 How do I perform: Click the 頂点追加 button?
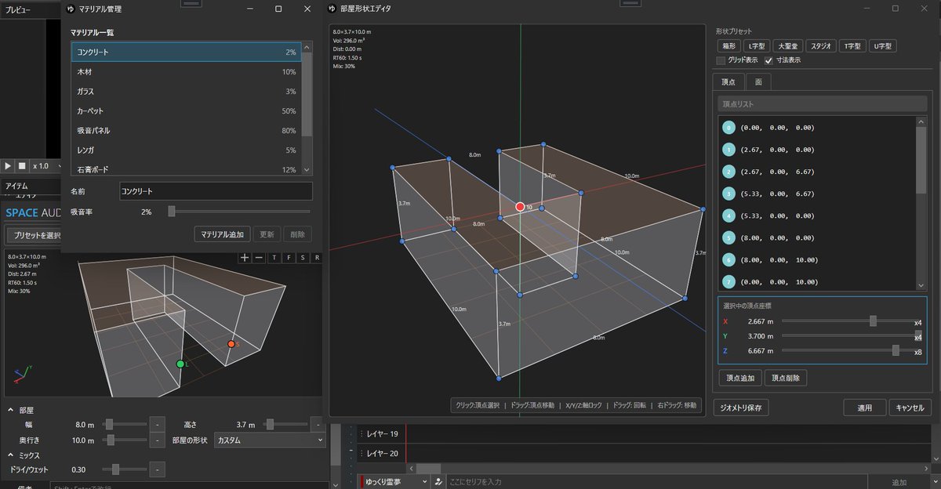click(739, 379)
